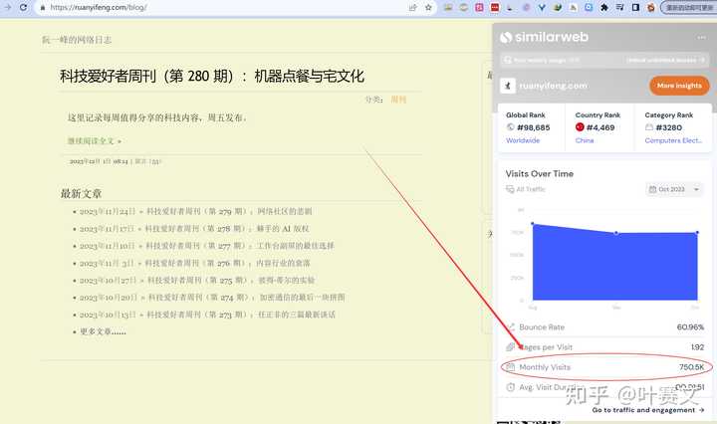Click the browser update button
The image size is (717, 424).
(689, 7)
